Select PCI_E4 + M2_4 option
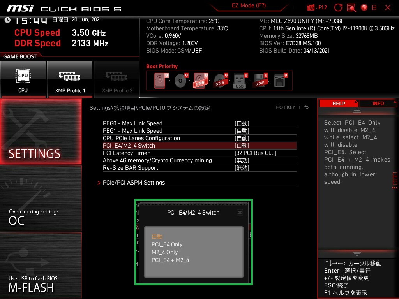 click(170, 260)
